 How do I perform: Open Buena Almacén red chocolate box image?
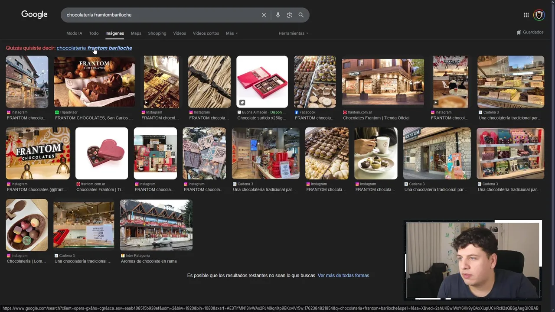[x=262, y=82]
